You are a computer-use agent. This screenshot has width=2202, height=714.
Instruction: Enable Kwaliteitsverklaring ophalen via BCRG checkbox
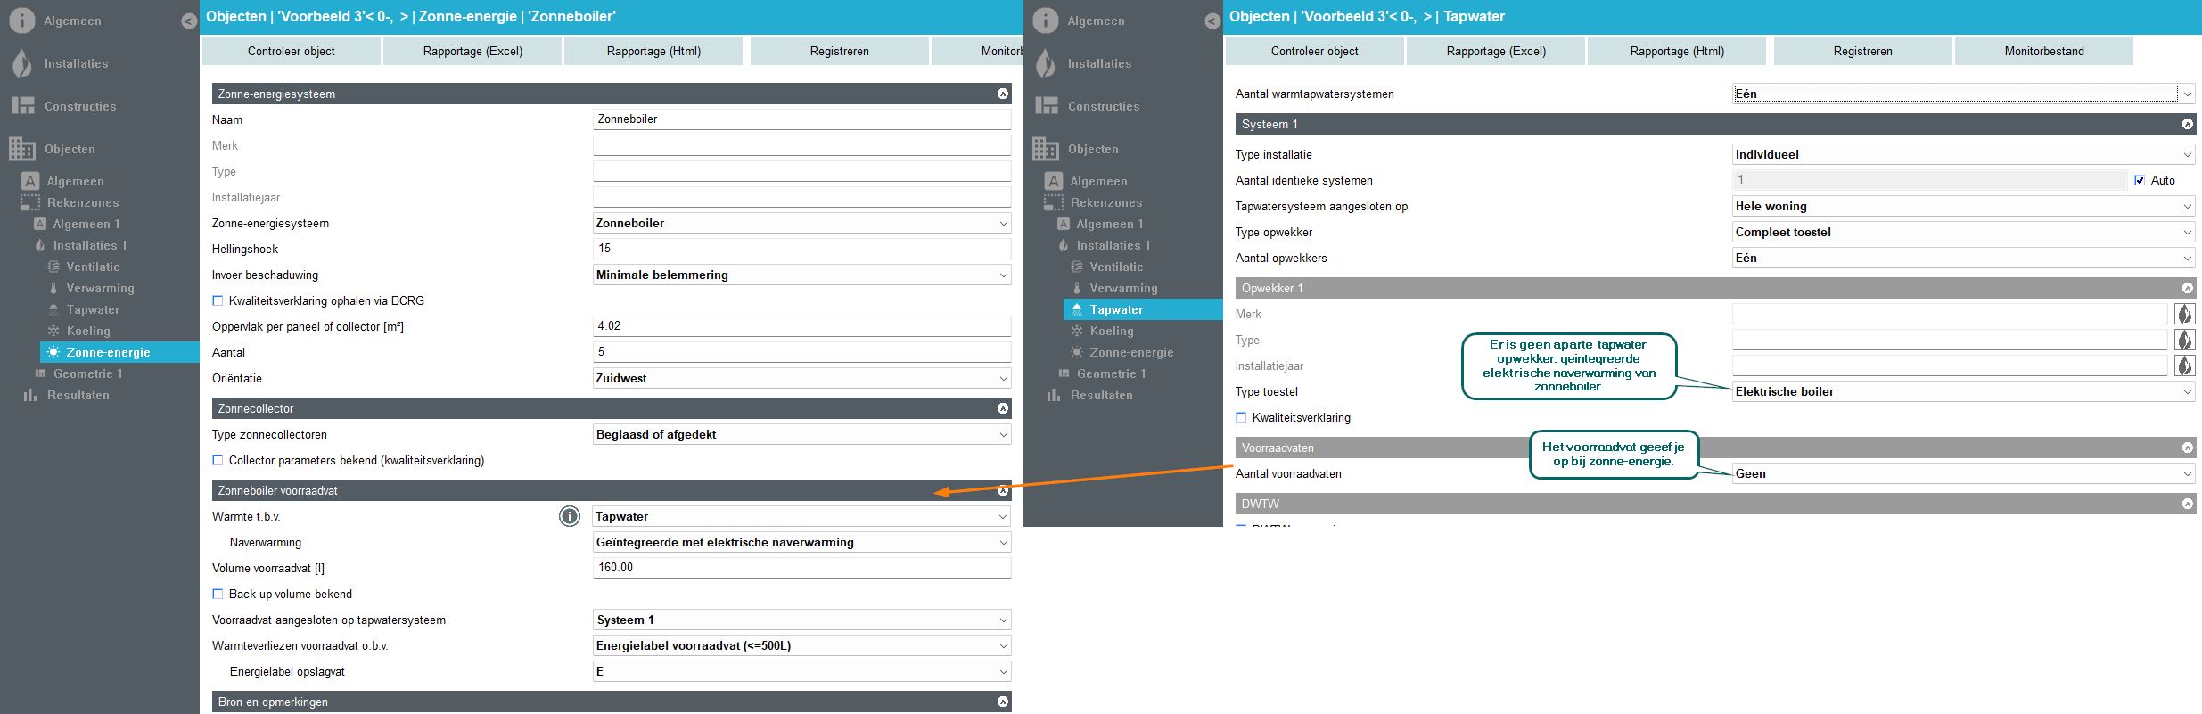pos(218,300)
